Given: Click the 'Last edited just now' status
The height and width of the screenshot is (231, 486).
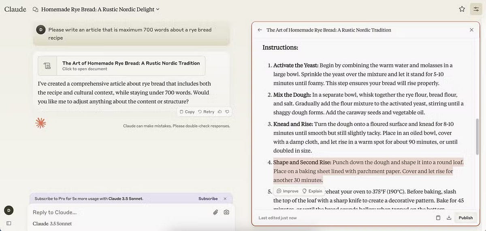Looking at the screenshot, I should 277,218.
